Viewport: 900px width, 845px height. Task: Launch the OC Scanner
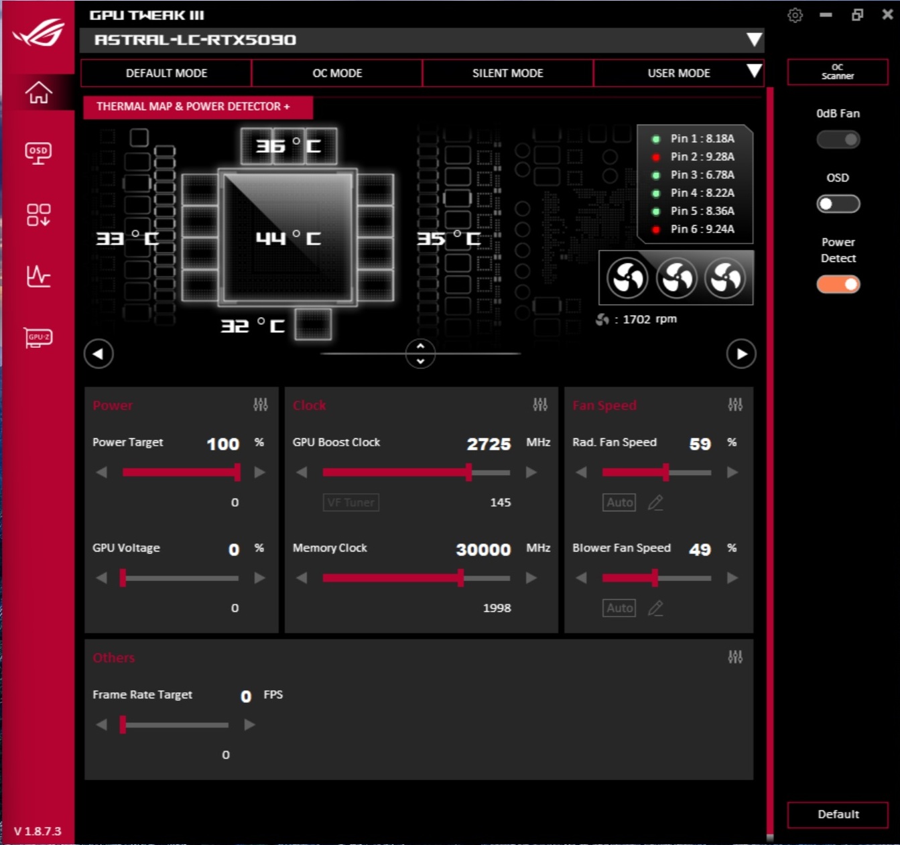[x=838, y=72]
